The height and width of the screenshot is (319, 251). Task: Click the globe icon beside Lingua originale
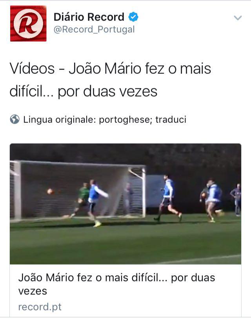tap(15, 119)
